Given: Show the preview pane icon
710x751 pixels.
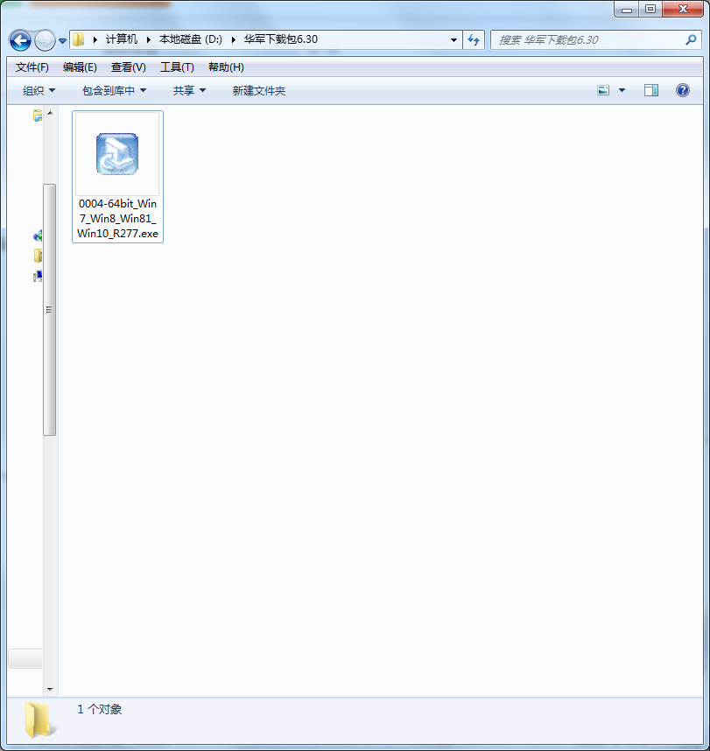Looking at the screenshot, I should click(650, 90).
